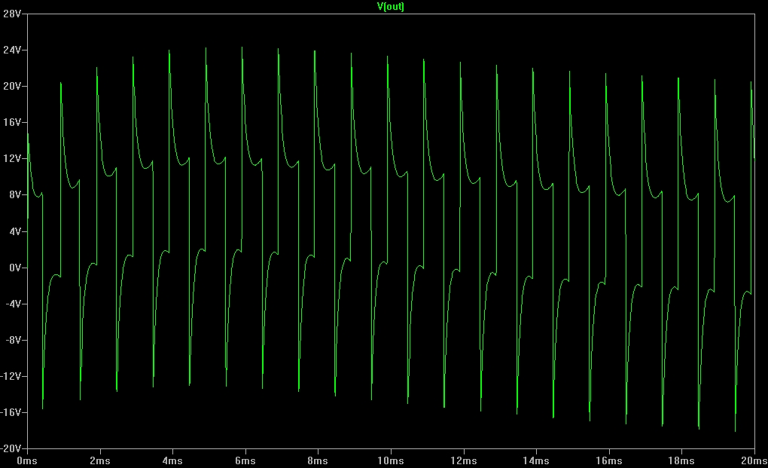768x468 pixels.
Task: Click the 4ms time axis label
Action: pyautogui.click(x=172, y=461)
